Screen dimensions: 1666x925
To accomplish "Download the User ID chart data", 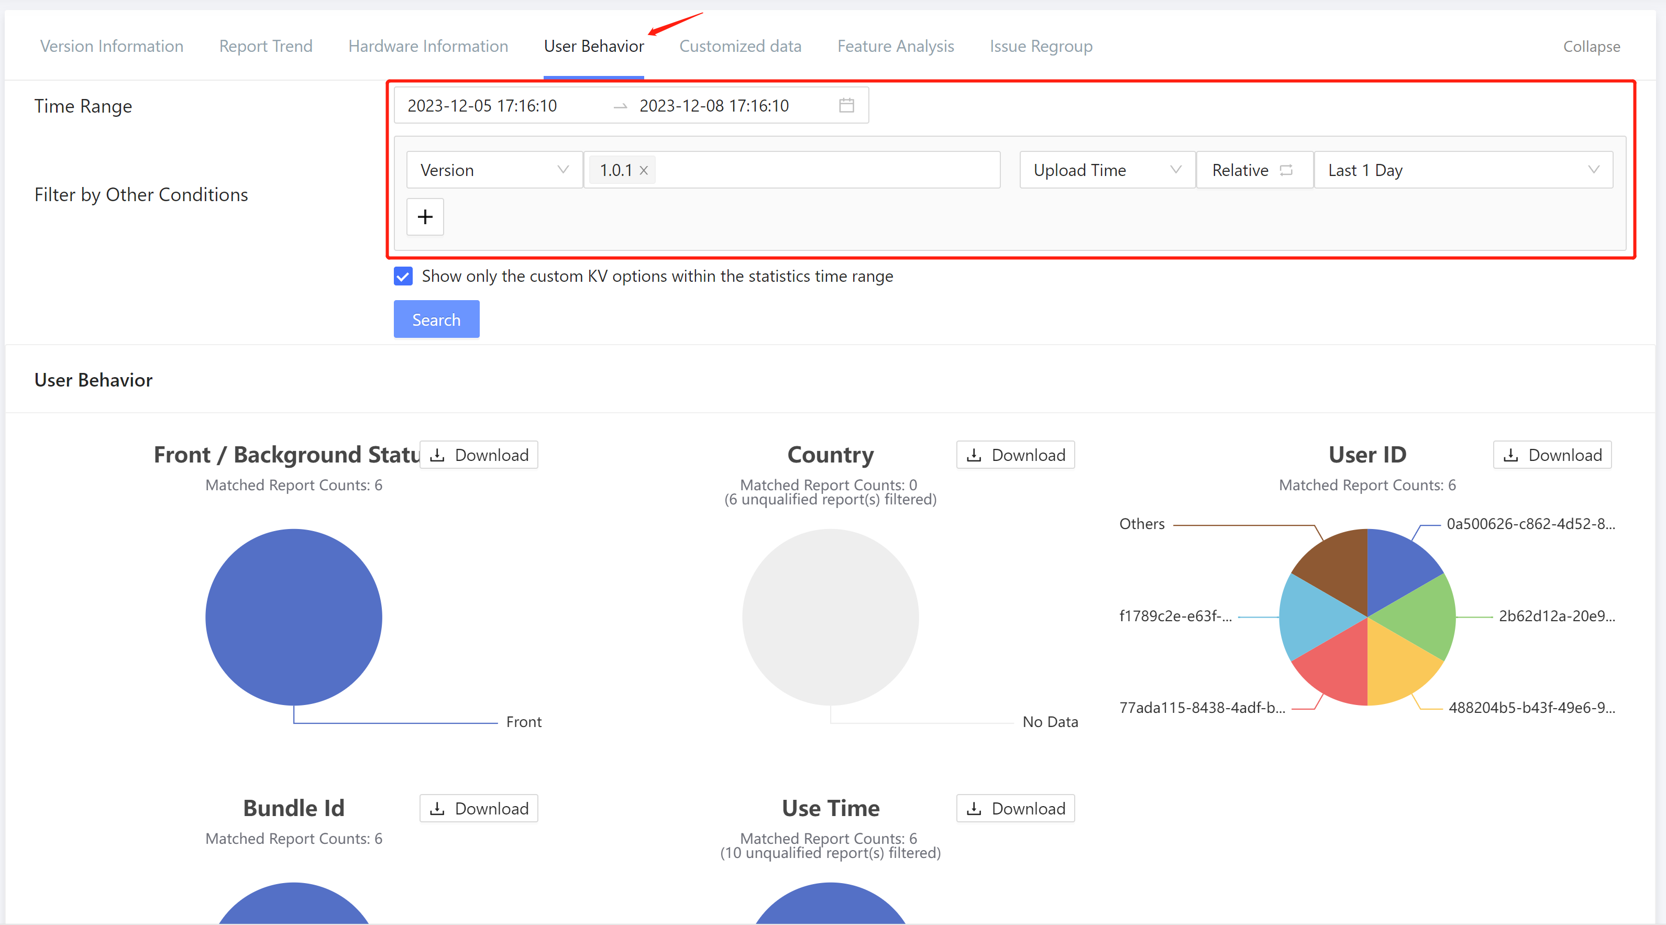I will (1552, 455).
